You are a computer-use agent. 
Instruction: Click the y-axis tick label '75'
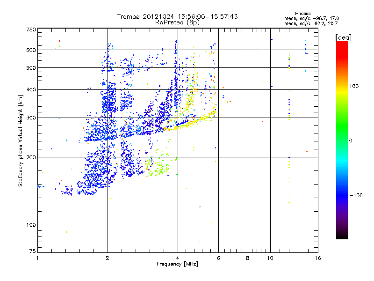[33, 251]
